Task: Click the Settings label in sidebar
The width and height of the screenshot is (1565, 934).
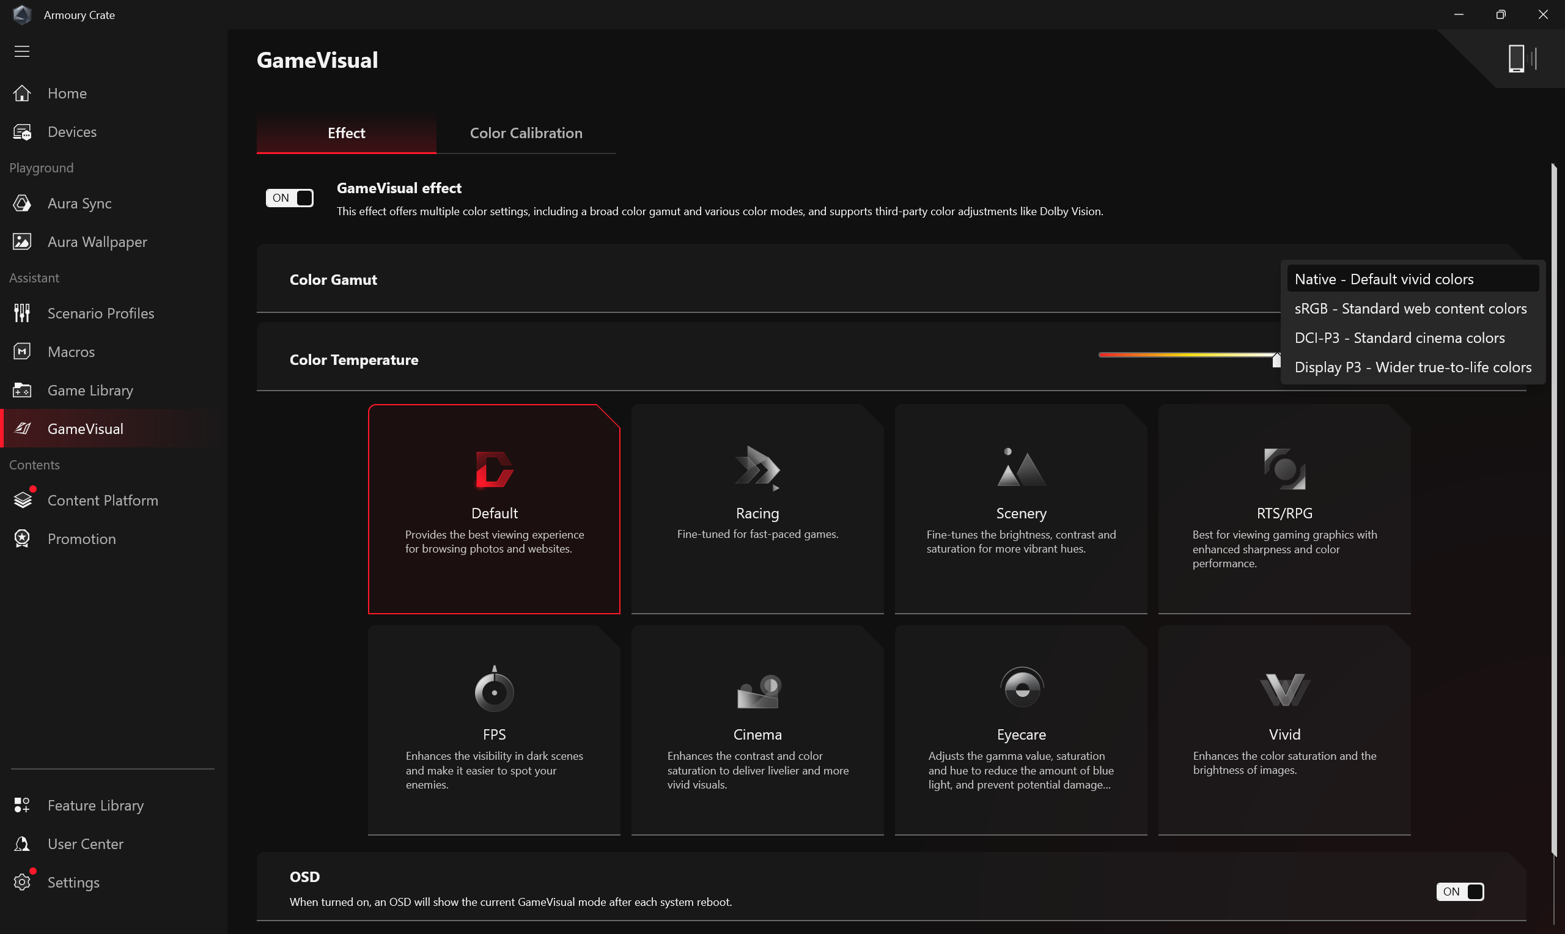Action: [x=73, y=883]
